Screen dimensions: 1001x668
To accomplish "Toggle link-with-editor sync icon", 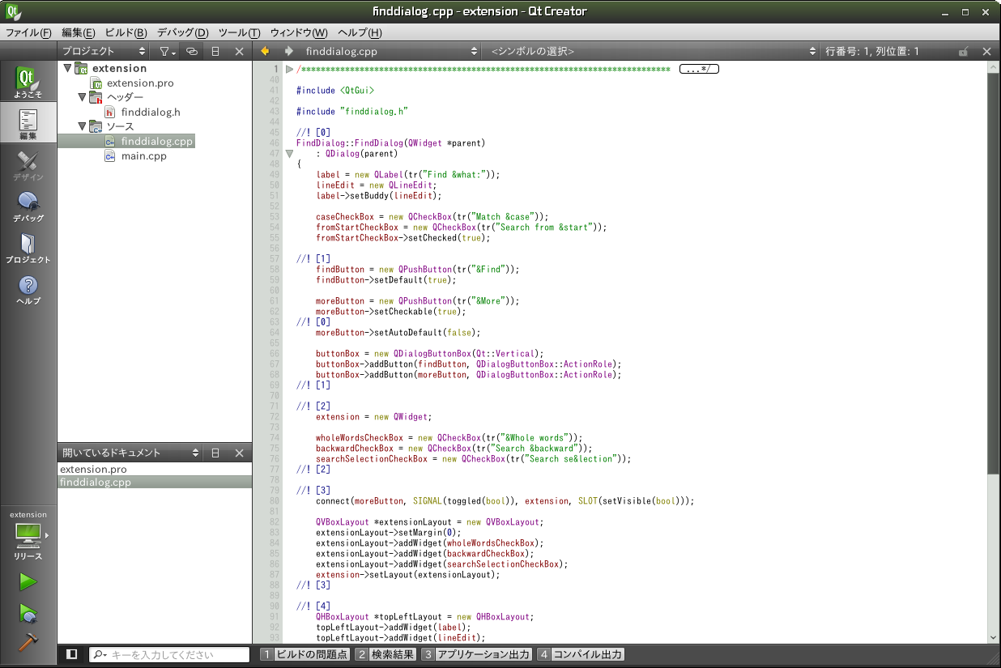I will 192,51.
